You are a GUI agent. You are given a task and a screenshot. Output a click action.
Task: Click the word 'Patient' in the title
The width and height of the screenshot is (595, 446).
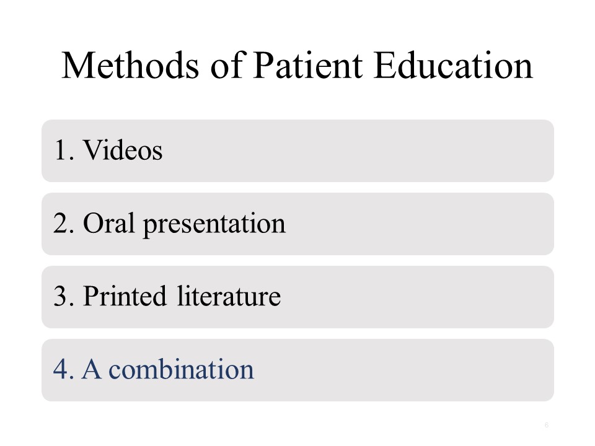(308, 65)
